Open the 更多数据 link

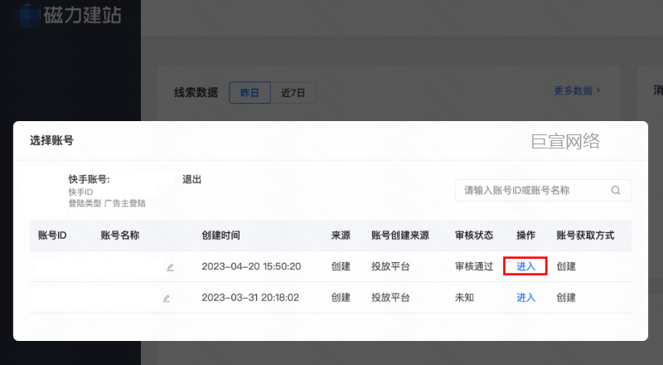pyautogui.click(x=577, y=90)
